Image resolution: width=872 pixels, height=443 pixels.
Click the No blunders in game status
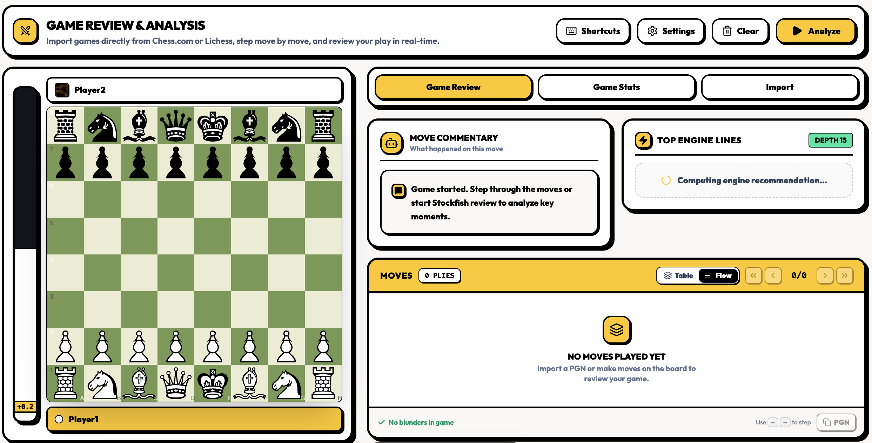point(416,422)
